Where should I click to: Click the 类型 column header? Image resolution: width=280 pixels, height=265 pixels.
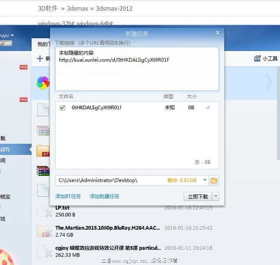(168, 97)
